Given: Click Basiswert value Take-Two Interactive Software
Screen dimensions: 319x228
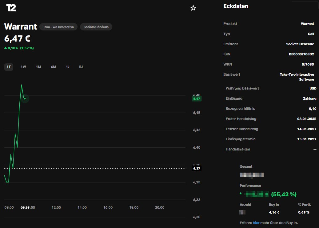Looking at the screenshot, I should pos(297,77).
